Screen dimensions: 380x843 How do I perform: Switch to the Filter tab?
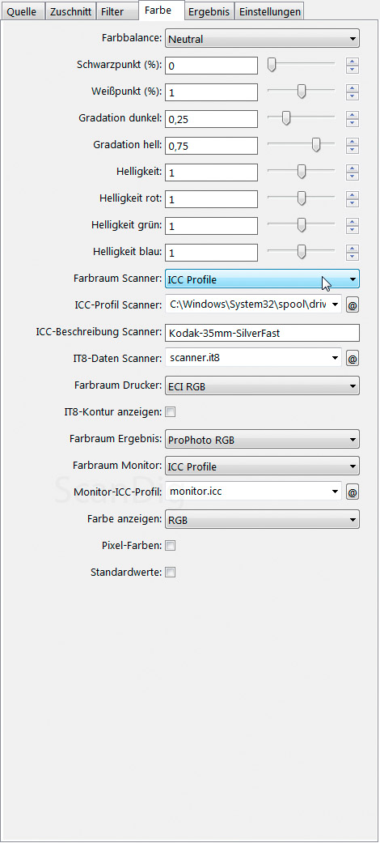pos(112,11)
